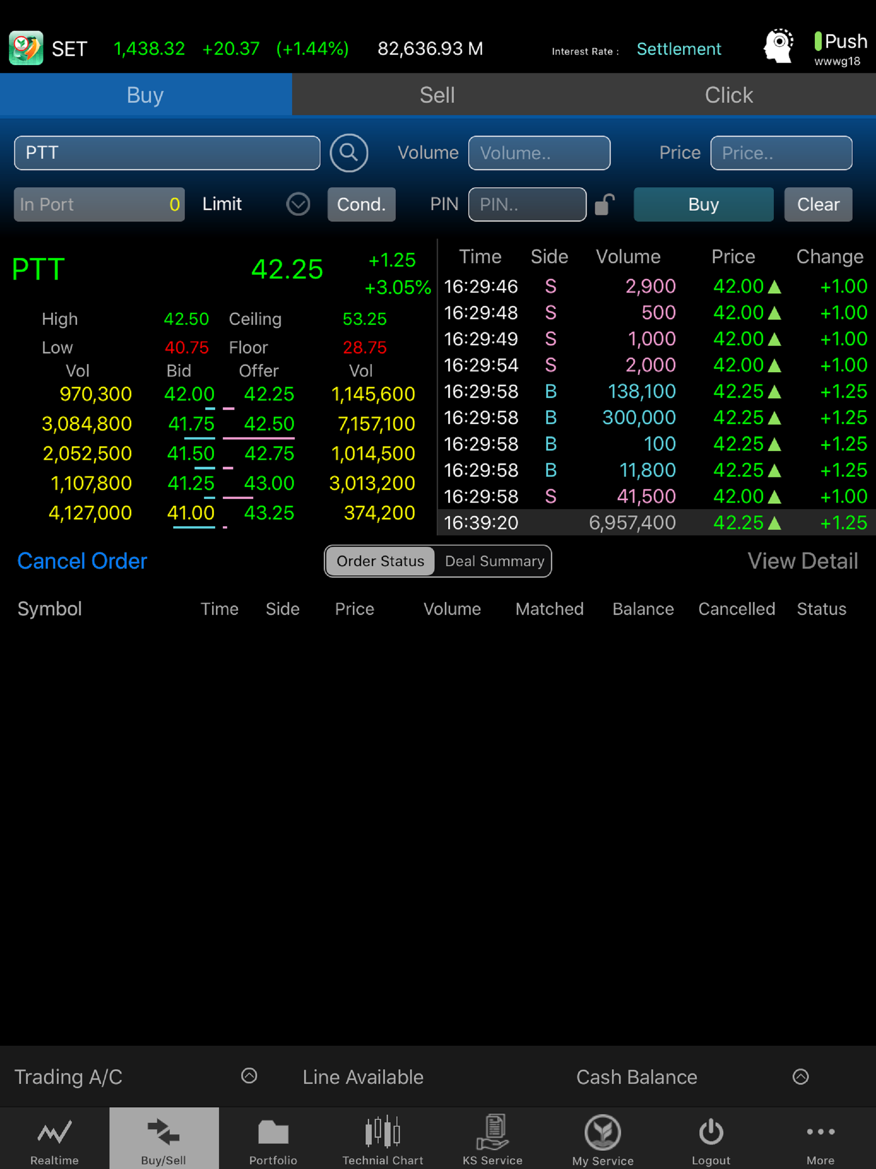Select bid price 41.75
Screen dimensions: 876x1169
click(x=191, y=423)
